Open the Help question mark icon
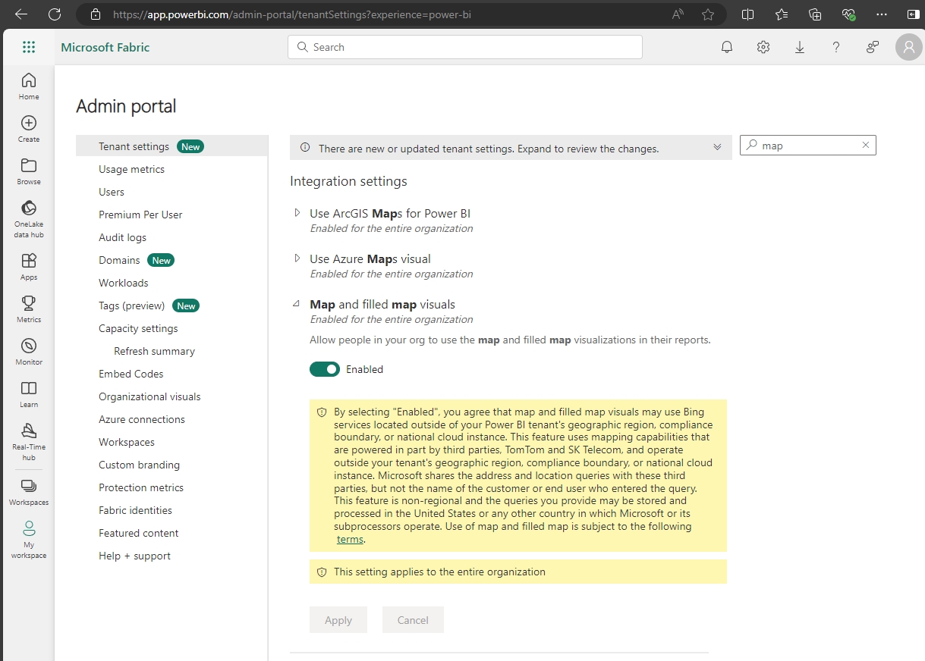Image resolution: width=925 pixels, height=661 pixels. [836, 47]
